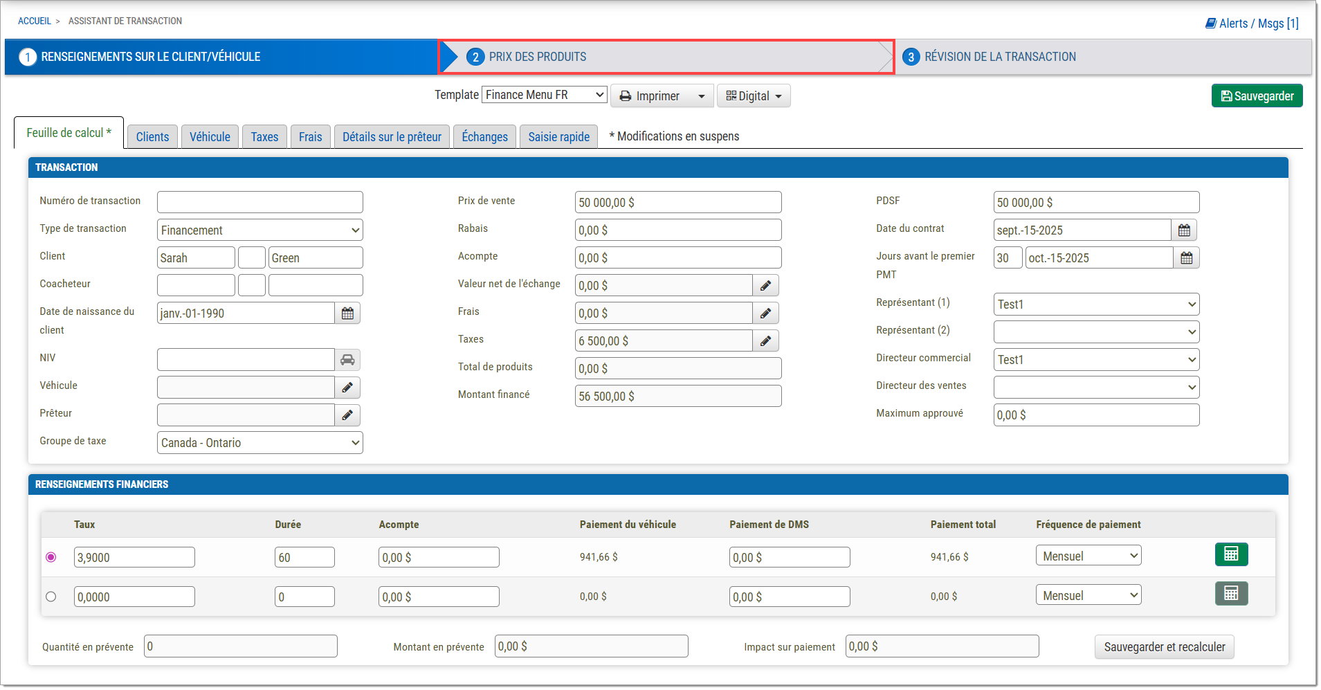Open the Détails sur le prêteur tab
The image size is (1321, 690).
coord(392,137)
